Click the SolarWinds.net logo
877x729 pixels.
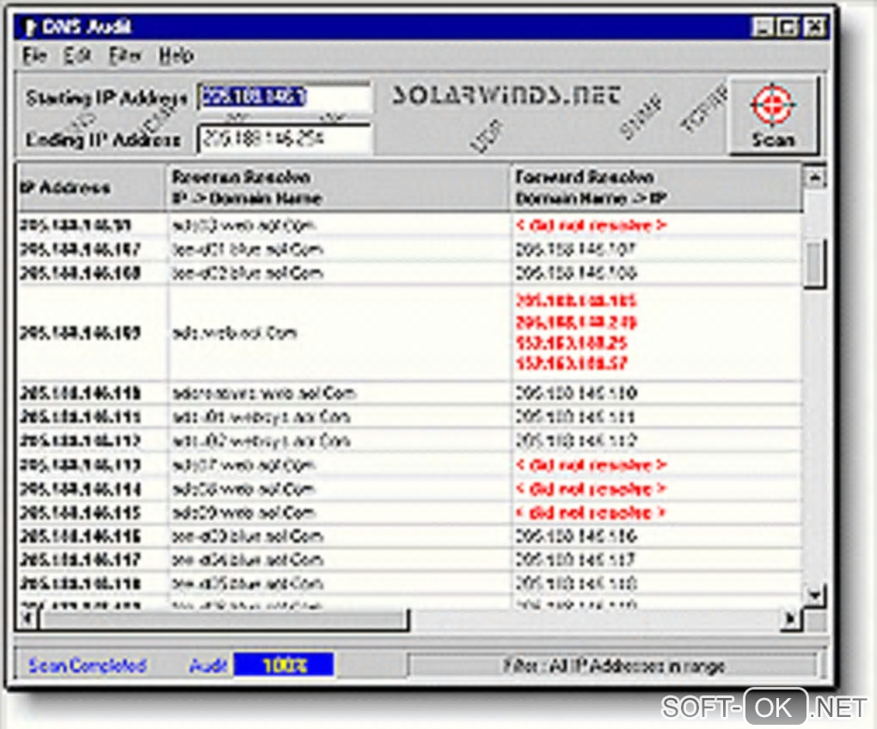coord(506,95)
